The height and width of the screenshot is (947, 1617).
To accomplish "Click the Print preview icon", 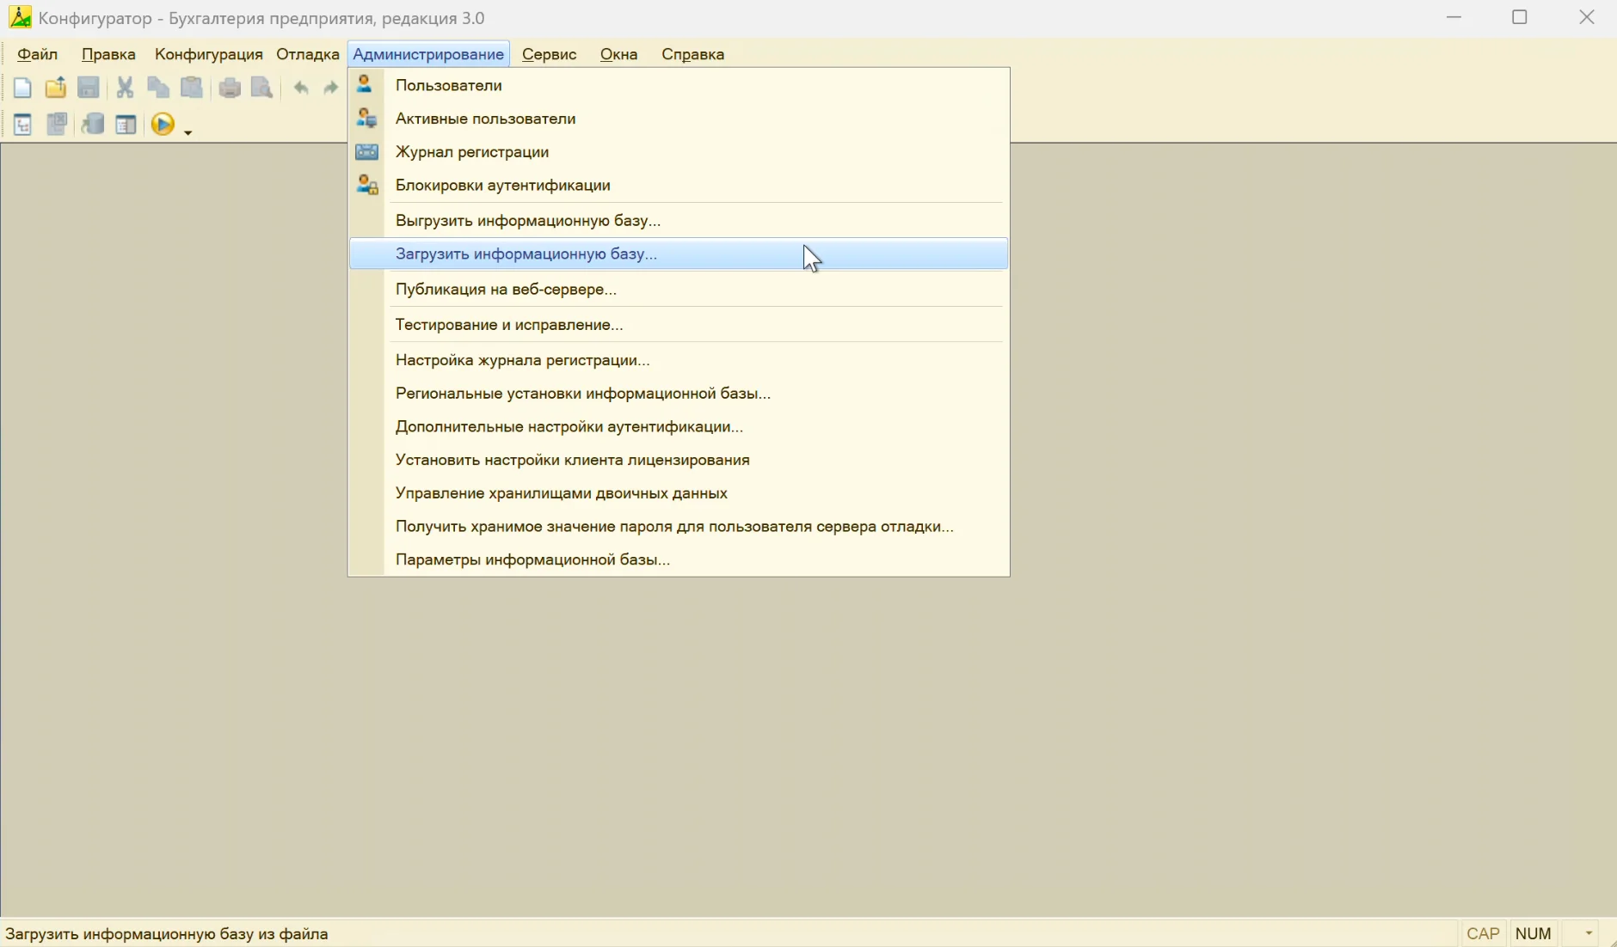I will tap(262, 88).
